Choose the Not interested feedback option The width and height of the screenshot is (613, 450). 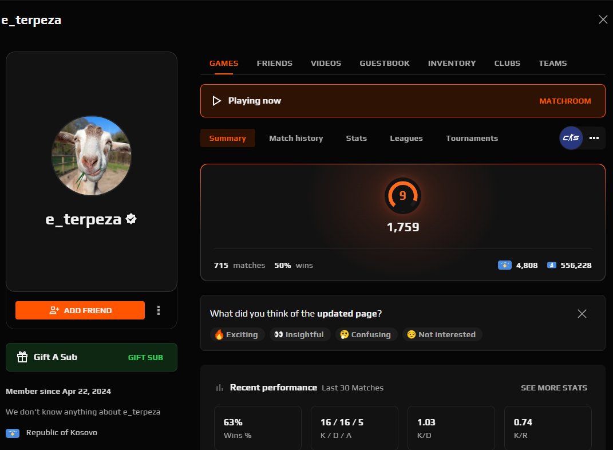click(442, 335)
